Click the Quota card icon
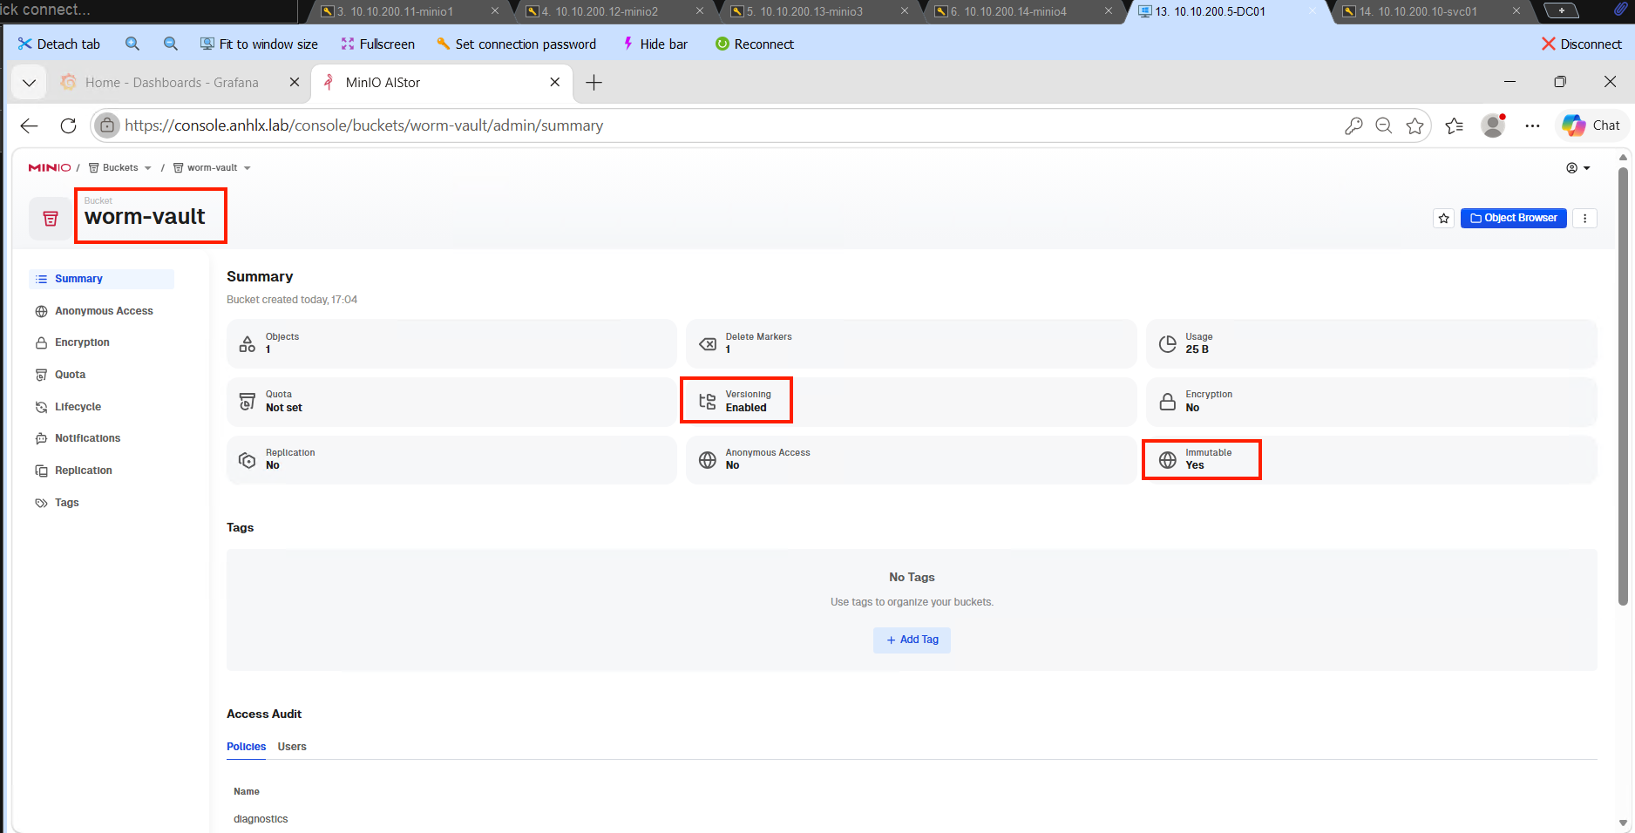 tap(248, 402)
